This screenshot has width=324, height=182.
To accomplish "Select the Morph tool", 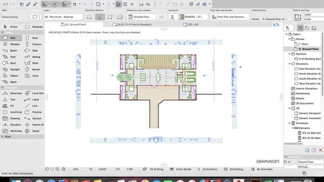I will pos(32,69).
